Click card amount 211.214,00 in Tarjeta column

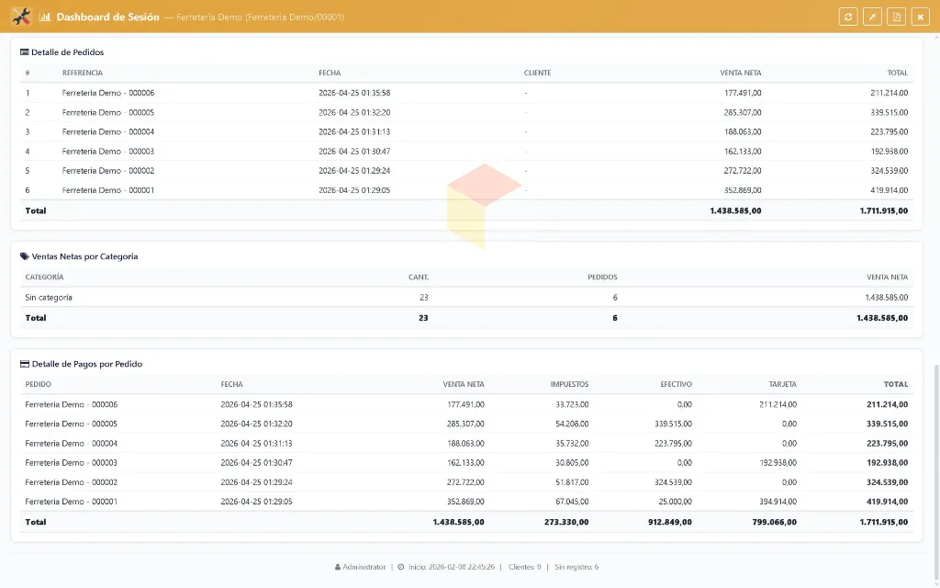pyautogui.click(x=778, y=404)
